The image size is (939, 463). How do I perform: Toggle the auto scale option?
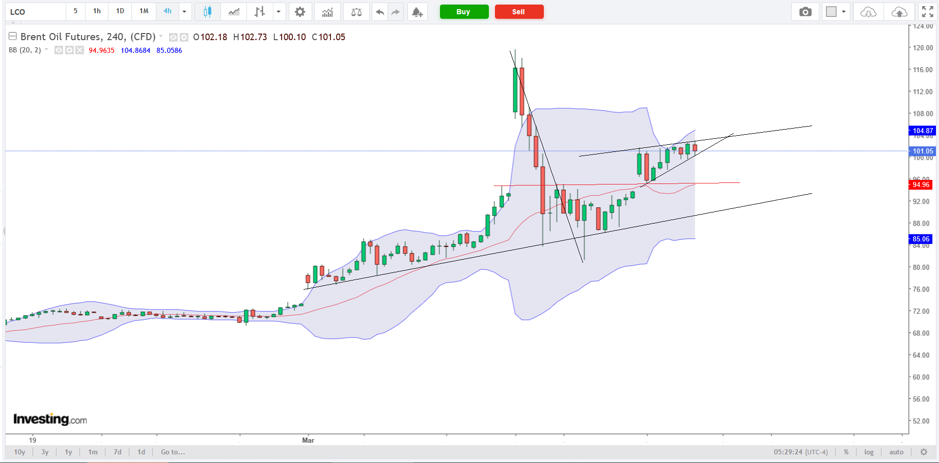click(x=896, y=452)
